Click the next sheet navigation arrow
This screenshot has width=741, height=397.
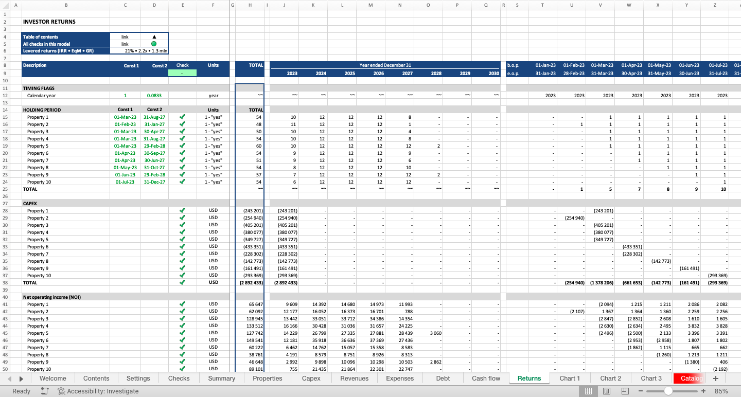[21, 378]
